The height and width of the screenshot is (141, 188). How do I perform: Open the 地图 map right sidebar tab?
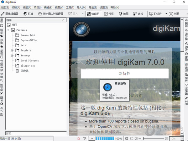[x=186, y=57]
